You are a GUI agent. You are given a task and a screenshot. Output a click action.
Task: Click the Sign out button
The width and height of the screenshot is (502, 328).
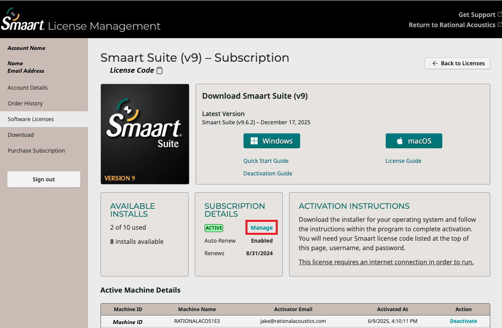[44, 179]
